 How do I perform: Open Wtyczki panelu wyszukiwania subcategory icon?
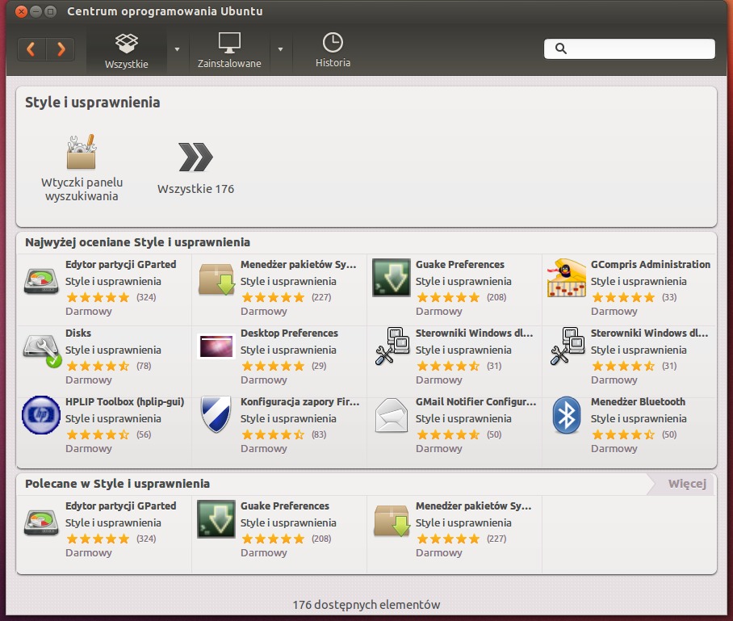click(x=82, y=152)
